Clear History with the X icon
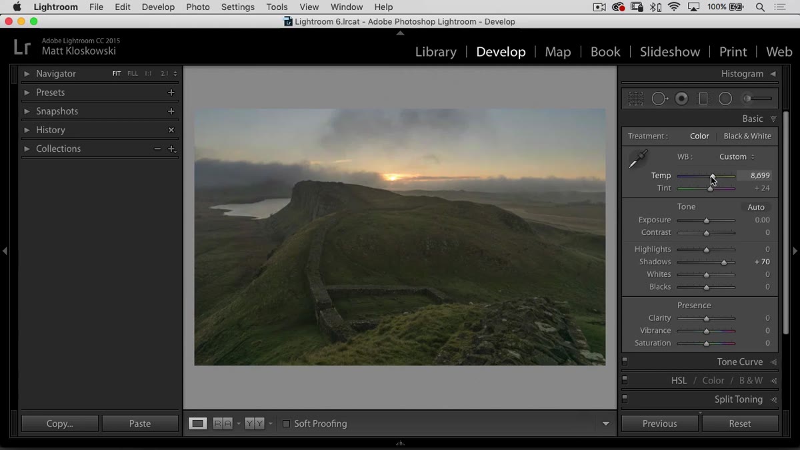Viewport: 800px width, 450px height. point(171,130)
